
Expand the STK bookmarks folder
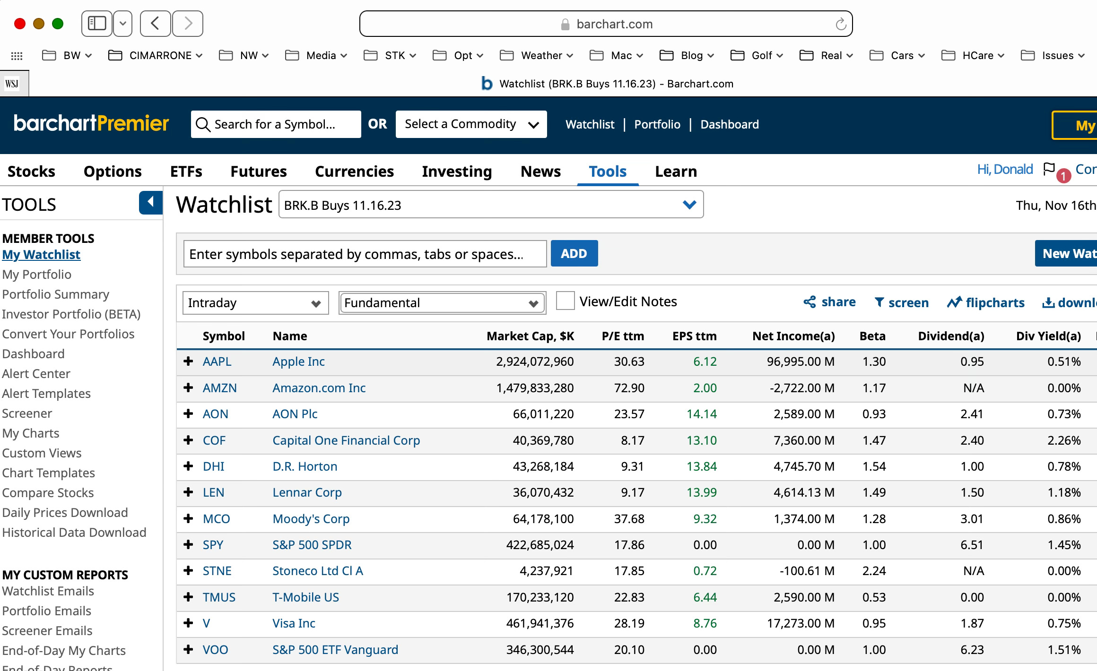pos(390,56)
